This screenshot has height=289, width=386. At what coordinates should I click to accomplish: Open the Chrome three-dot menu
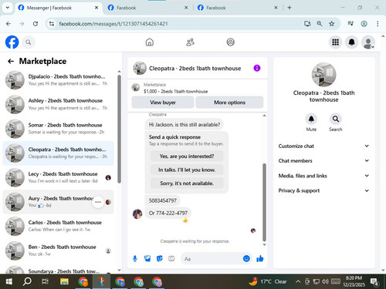pyautogui.click(x=378, y=24)
